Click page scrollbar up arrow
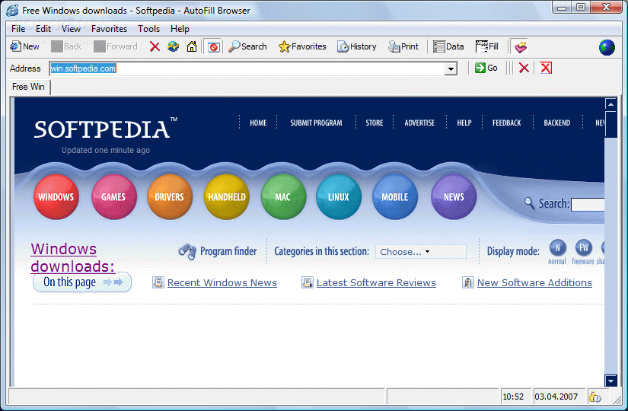This screenshot has width=628, height=411. (610, 104)
